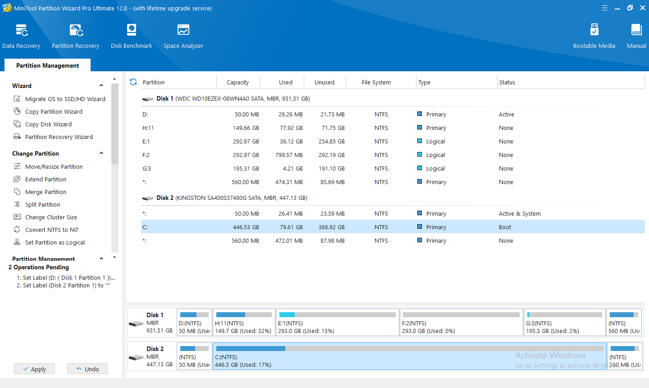
Task: Sort by Status column header
Action: (571, 82)
